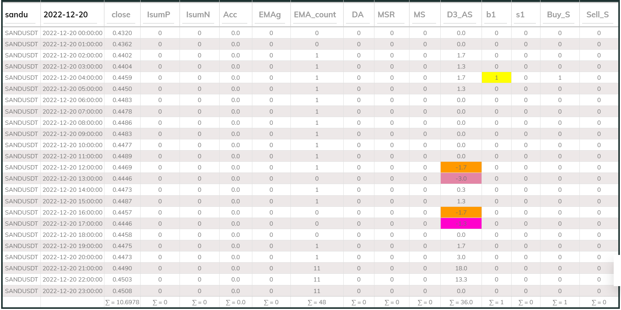Click the Buy_S column header filter

click(559, 15)
